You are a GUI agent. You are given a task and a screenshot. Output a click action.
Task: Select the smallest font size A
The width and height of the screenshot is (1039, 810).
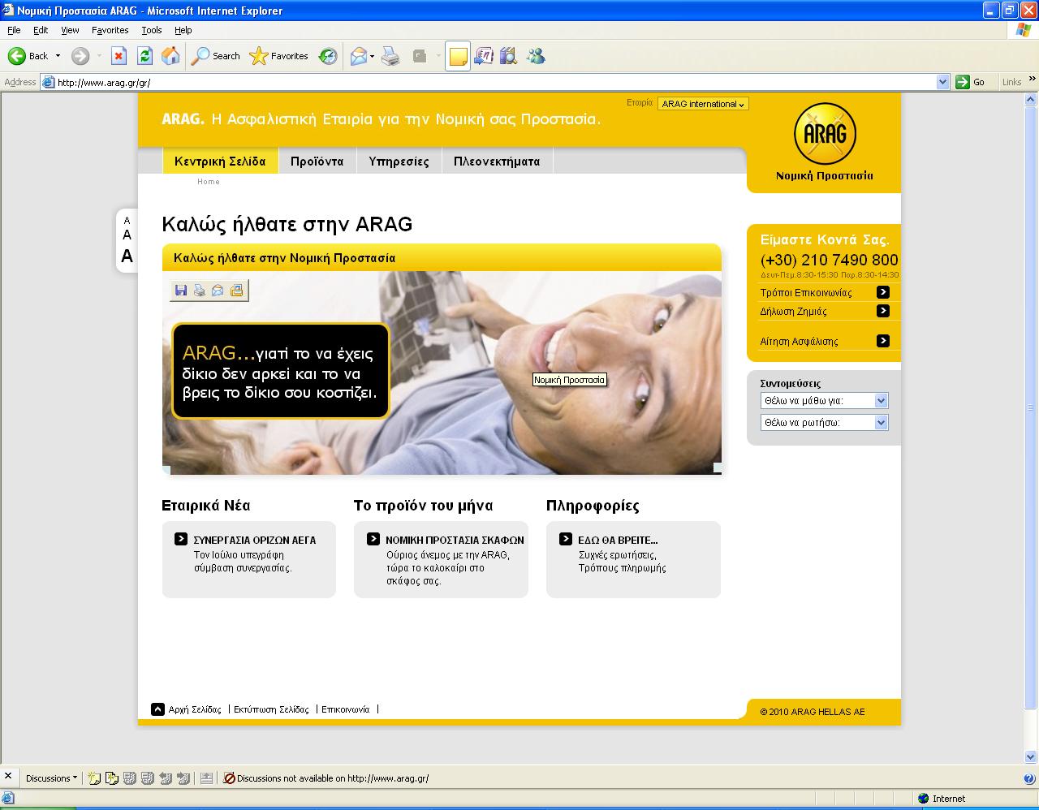coord(127,221)
